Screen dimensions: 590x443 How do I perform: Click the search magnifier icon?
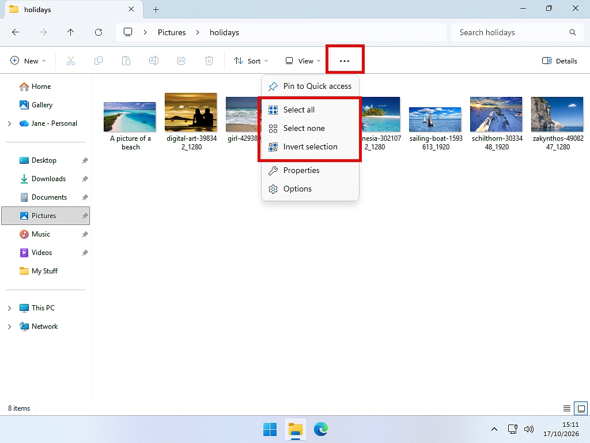(x=572, y=32)
